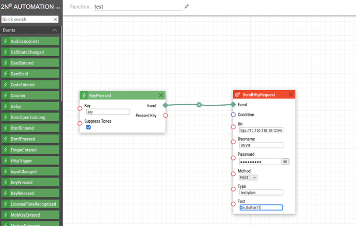
Task: Pick LicensePlateRecognized in the sidebar
Action: click(31, 204)
